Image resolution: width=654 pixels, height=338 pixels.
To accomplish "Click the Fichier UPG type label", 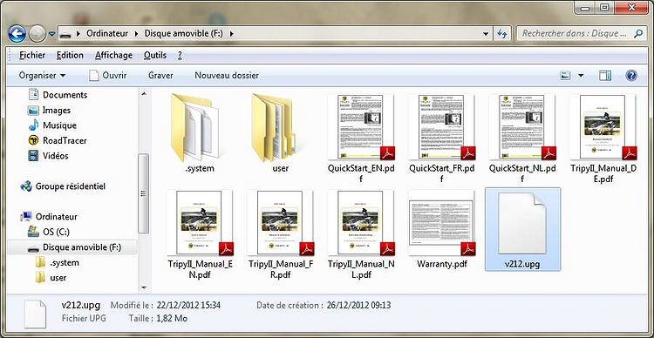I will coord(84,319).
